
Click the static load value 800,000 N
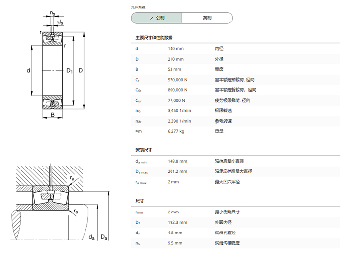pos(177,90)
